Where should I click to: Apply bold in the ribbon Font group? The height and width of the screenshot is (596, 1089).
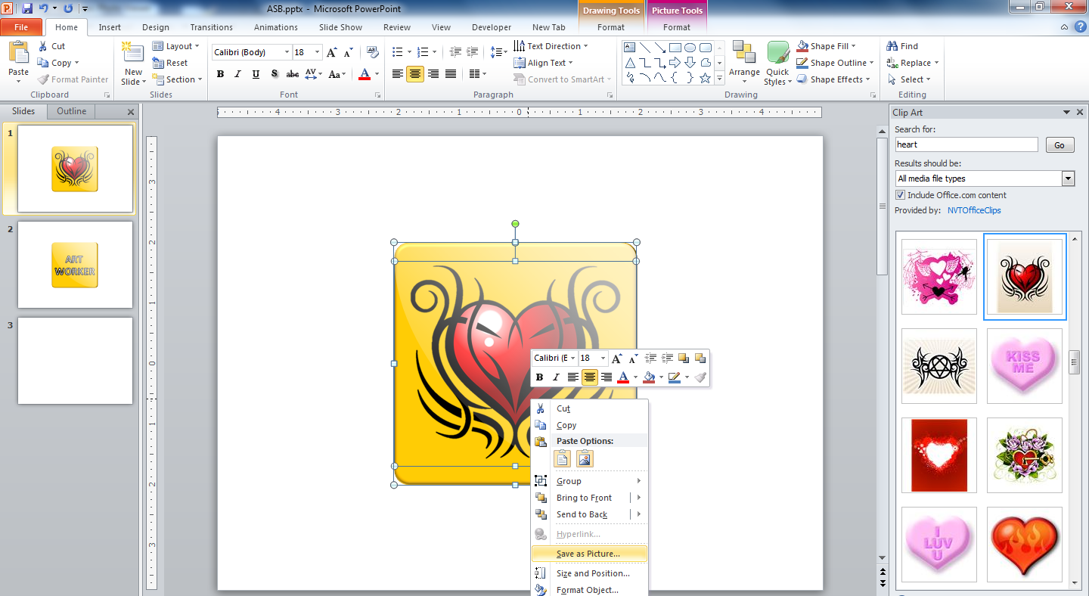click(220, 74)
